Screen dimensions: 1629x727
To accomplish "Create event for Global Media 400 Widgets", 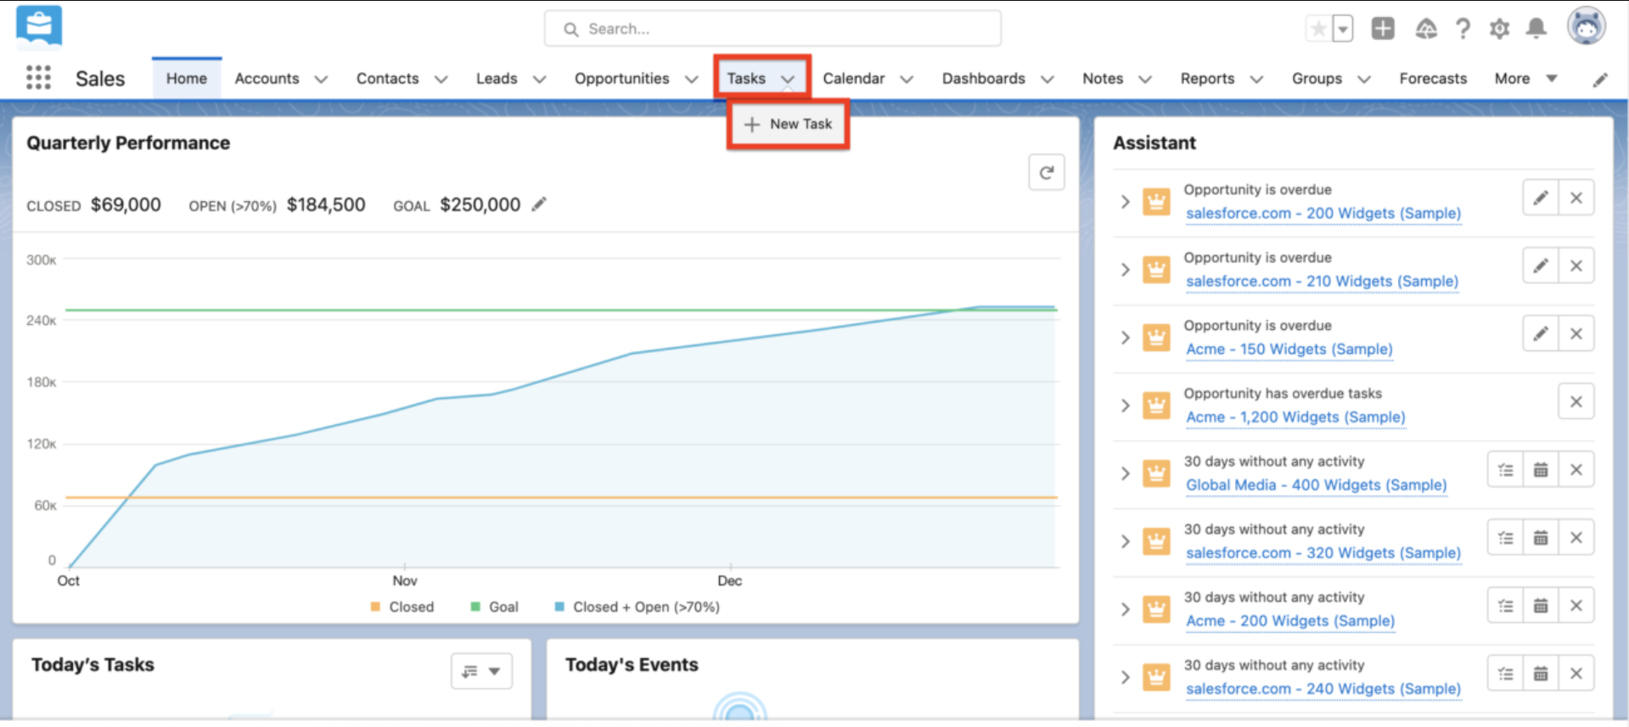I will 1541,469.
